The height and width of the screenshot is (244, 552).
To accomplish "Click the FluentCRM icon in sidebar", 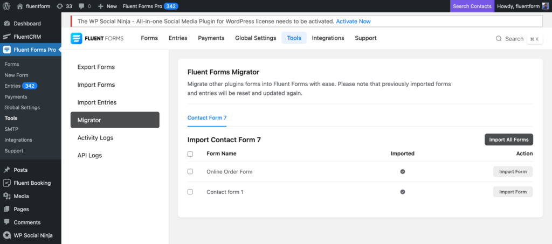I will tap(6, 37).
